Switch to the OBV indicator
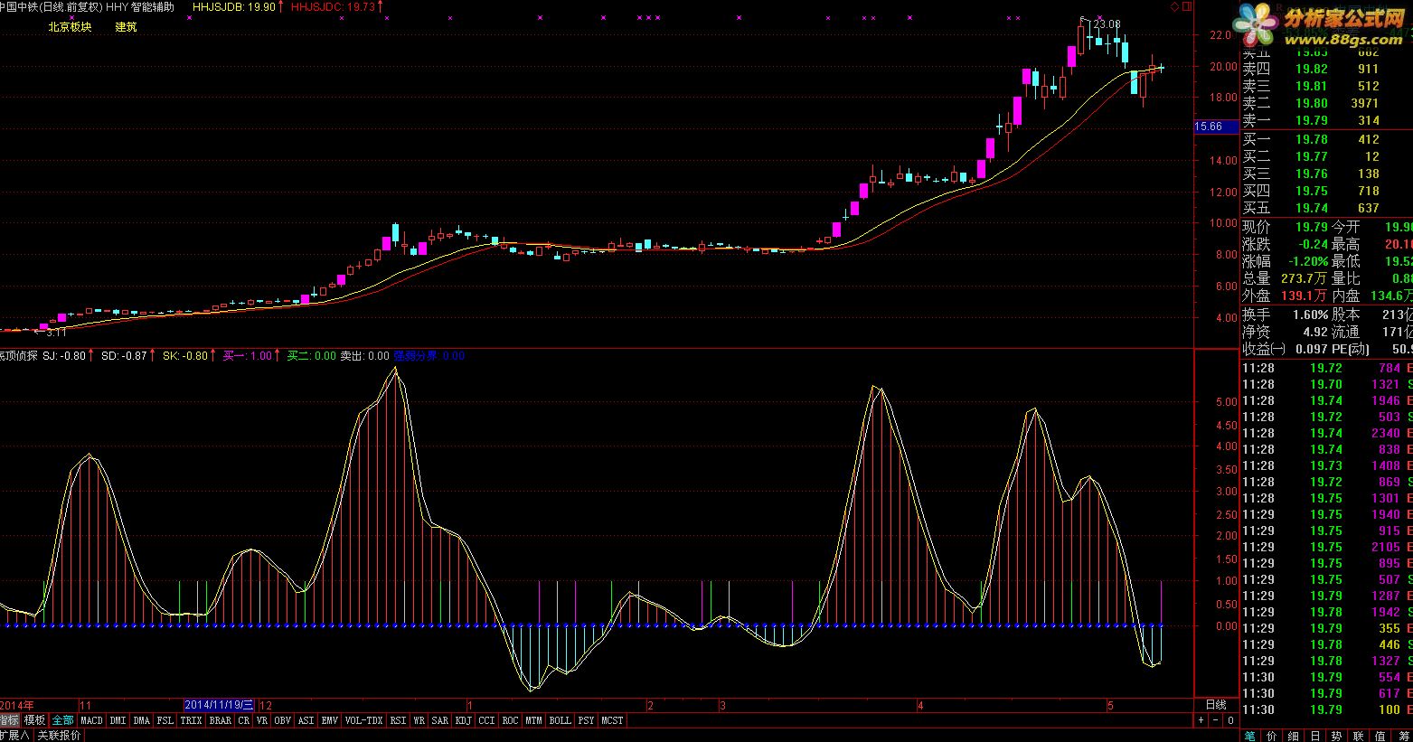 tap(283, 720)
